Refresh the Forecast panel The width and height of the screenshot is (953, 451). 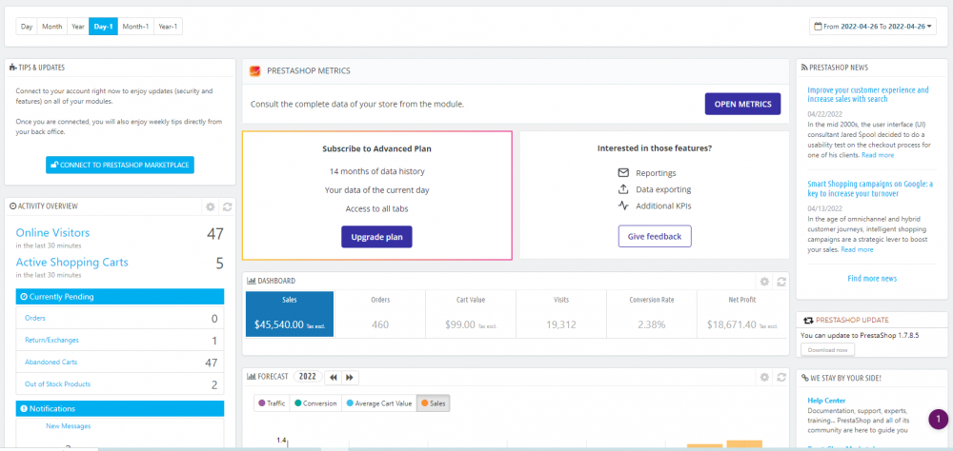(781, 377)
